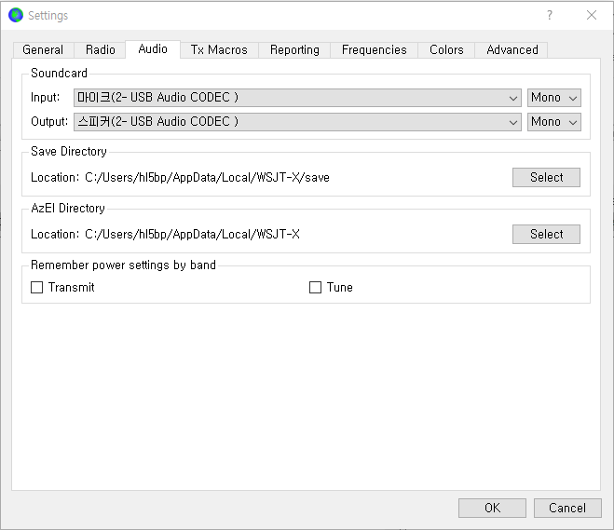Enable Transmit power memory checkbox
614x530 pixels.
[37, 288]
